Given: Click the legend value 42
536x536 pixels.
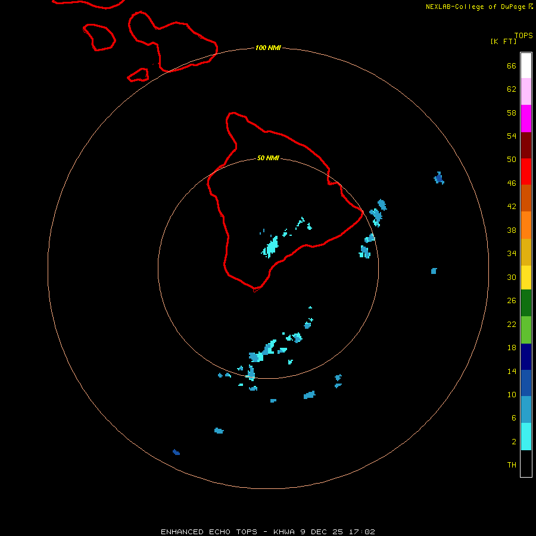Looking at the screenshot, I should (x=512, y=206).
